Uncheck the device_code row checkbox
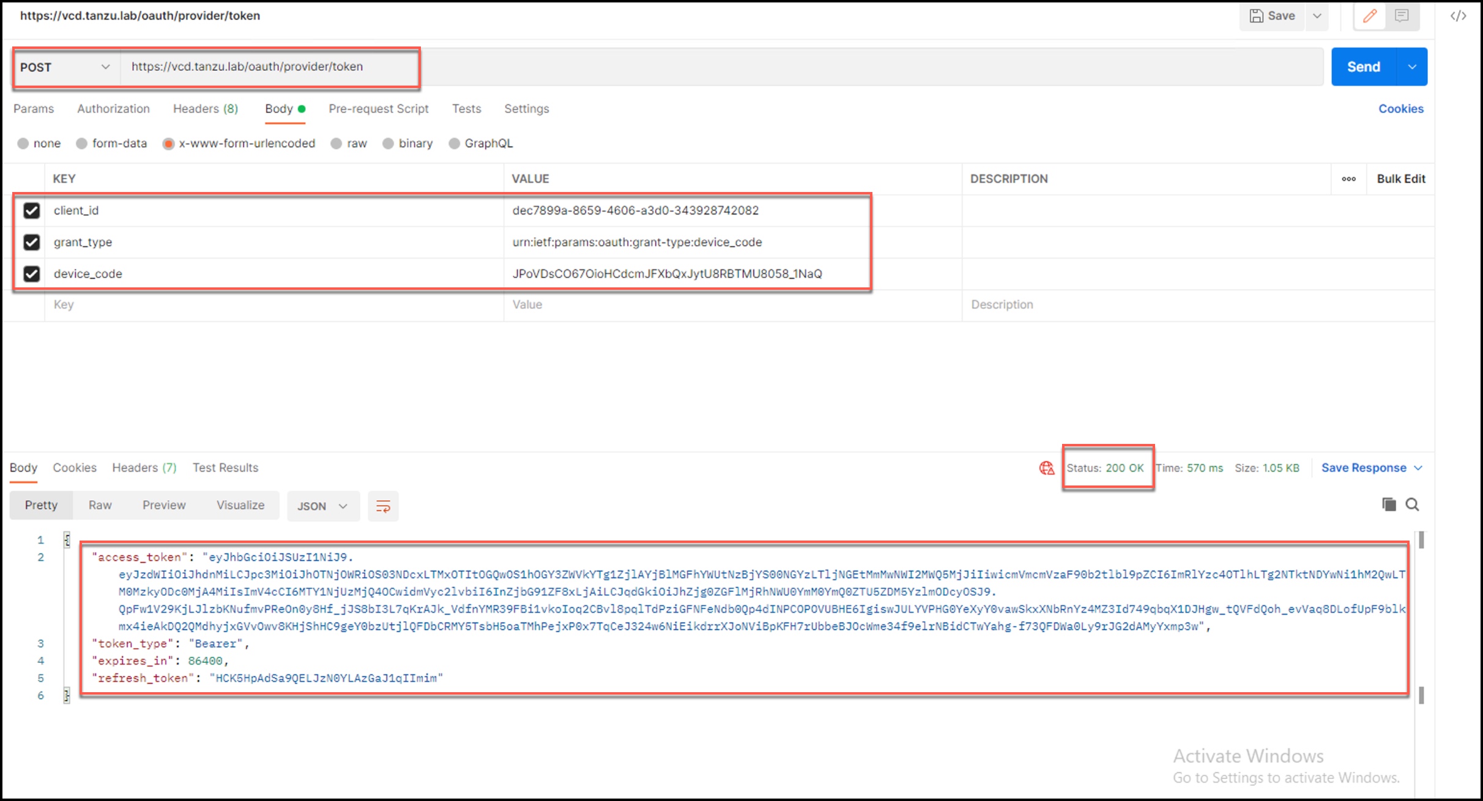The height and width of the screenshot is (801, 1483). (32, 274)
